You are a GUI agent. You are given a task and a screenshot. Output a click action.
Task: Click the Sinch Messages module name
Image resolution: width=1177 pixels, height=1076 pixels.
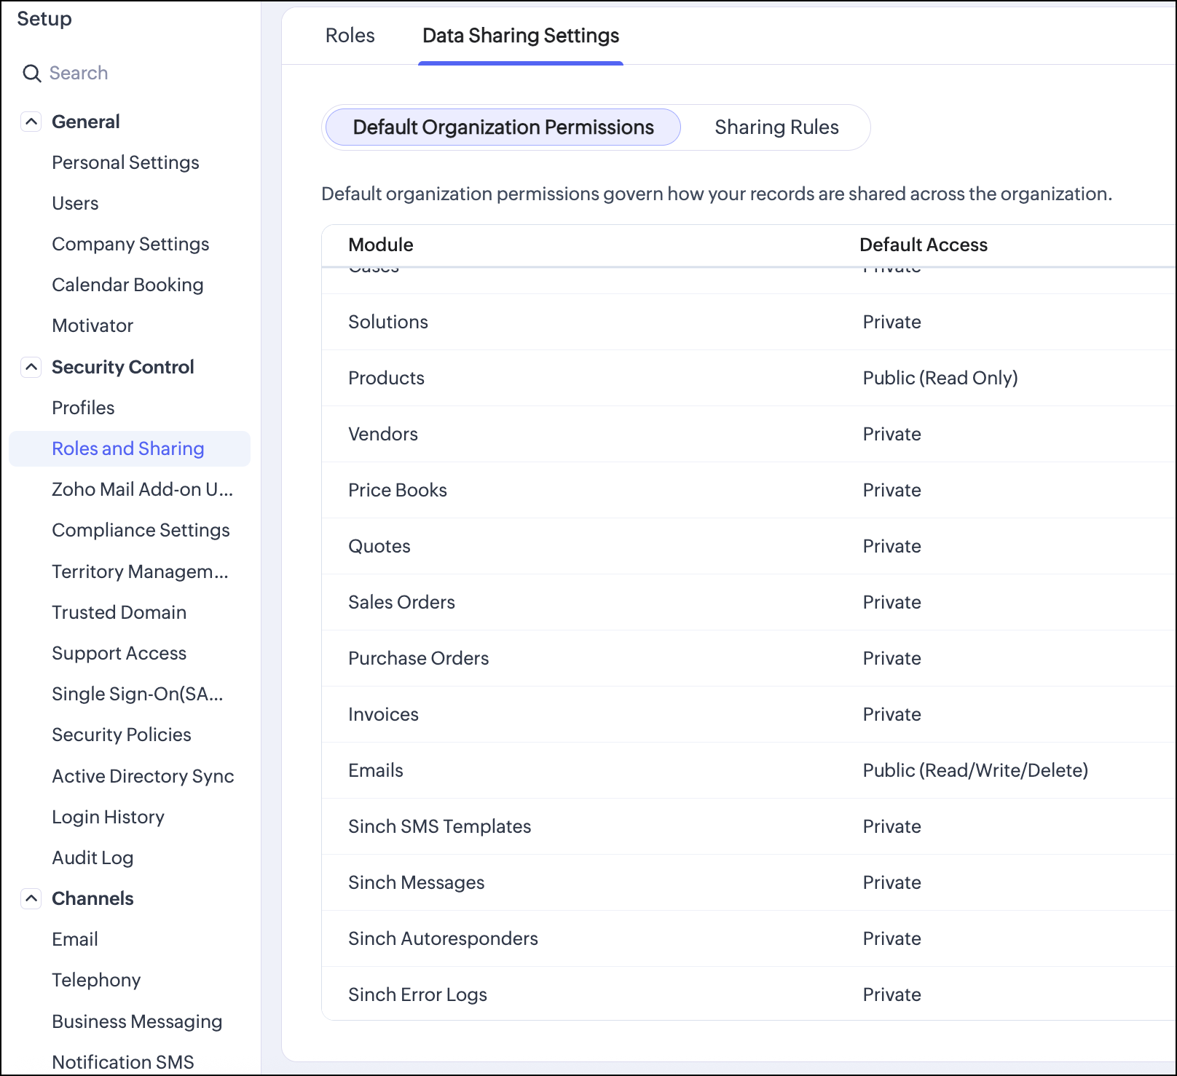click(416, 882)
